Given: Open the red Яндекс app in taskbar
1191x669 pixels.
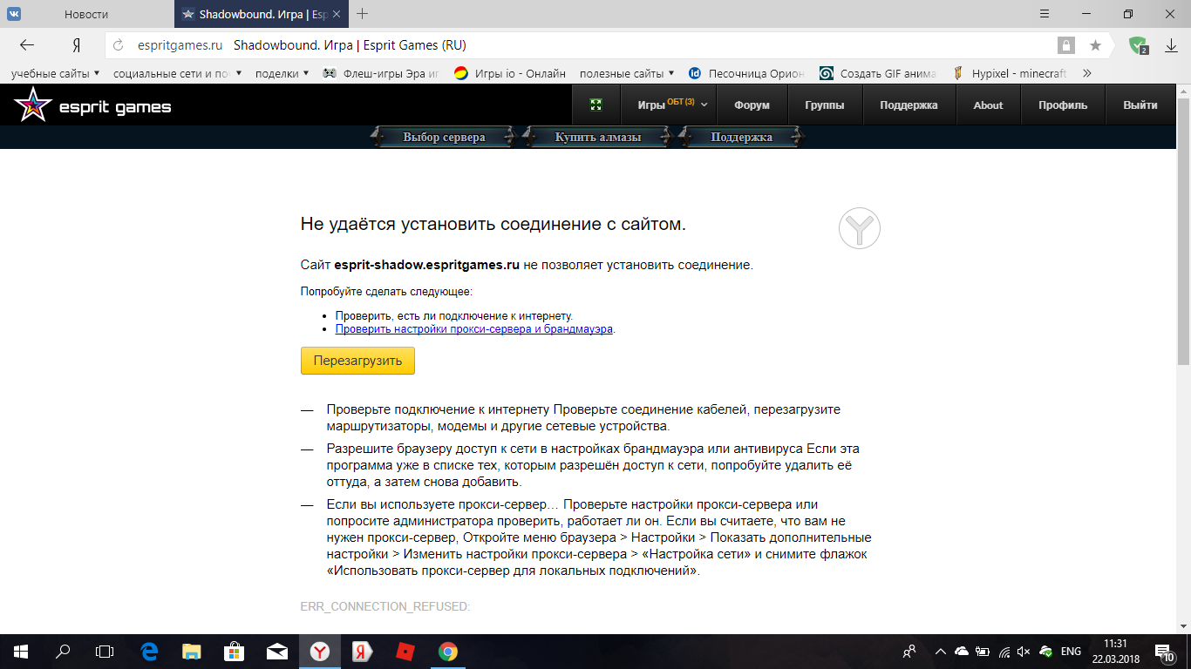Looking at the screenshot, I should pos(363,651).
